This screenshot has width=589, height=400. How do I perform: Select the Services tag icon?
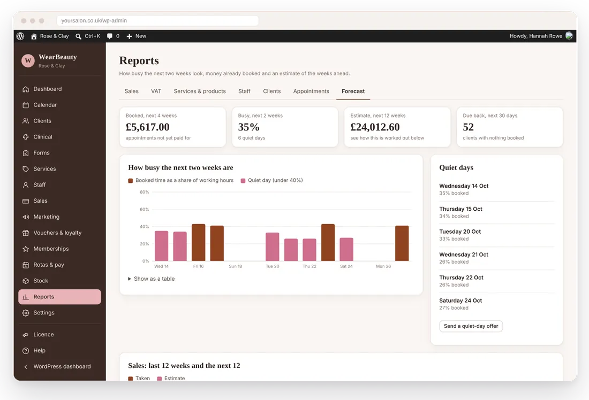tap(26, 169)
